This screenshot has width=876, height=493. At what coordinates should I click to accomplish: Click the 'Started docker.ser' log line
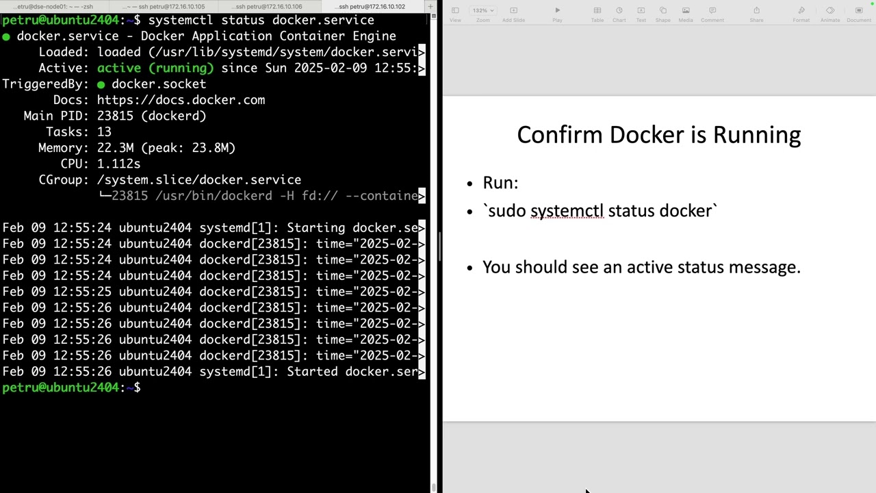214,372
